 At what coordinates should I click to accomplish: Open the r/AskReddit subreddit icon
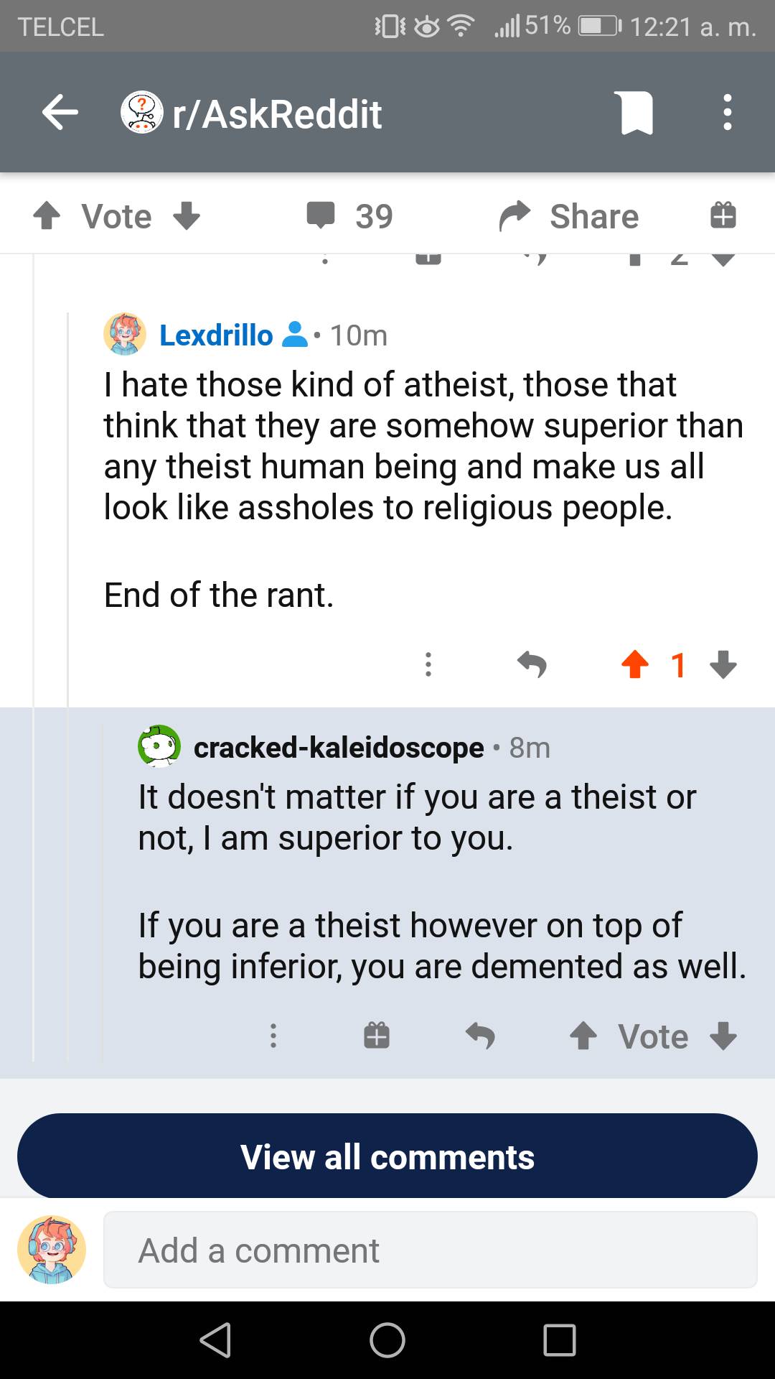(141, 113)
